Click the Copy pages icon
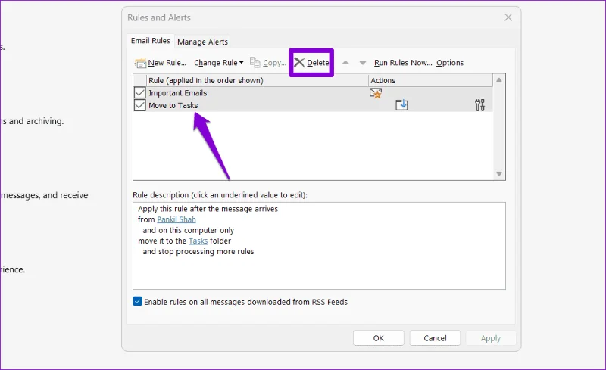 tap(255, 62)
